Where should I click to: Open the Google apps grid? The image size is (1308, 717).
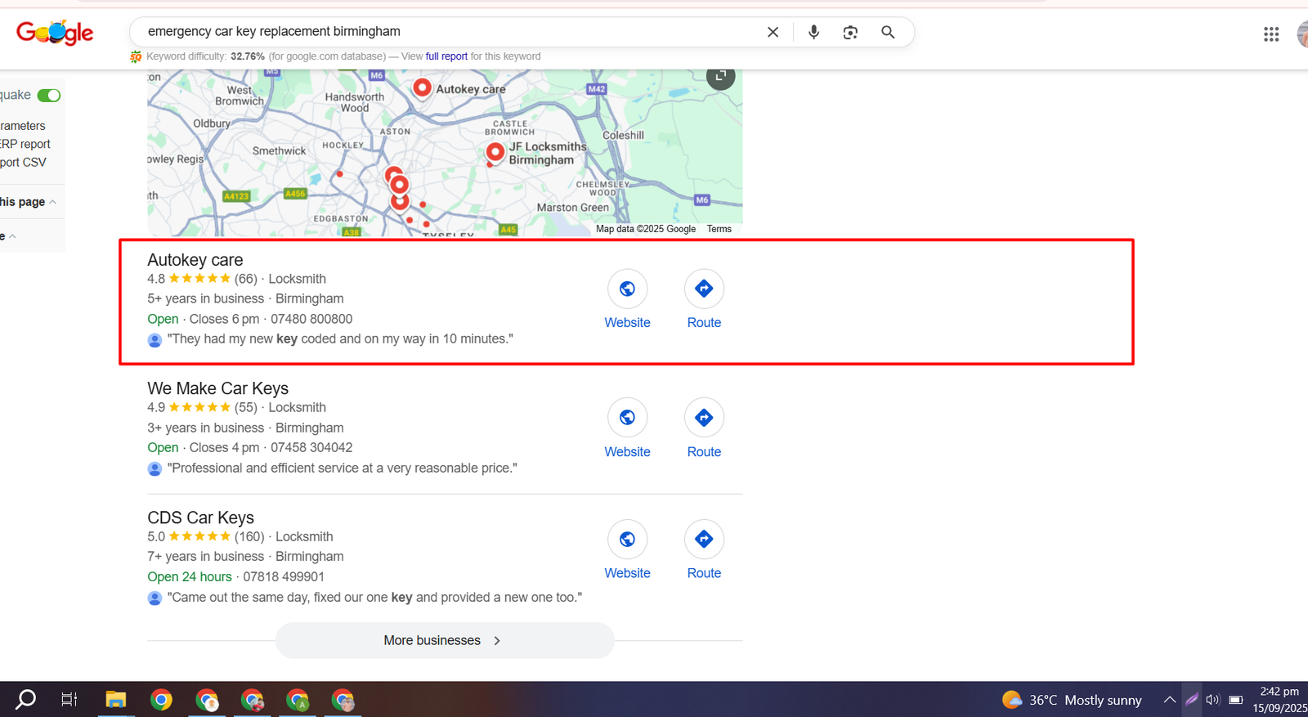coord(1270,34)
